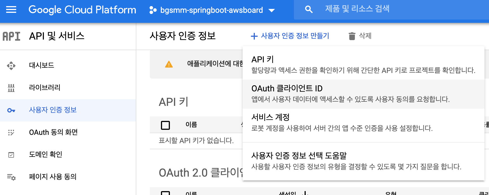489x195 pixels.
Task: Click the trash can 삭제 icon
Action: click(x=352, y=36)
